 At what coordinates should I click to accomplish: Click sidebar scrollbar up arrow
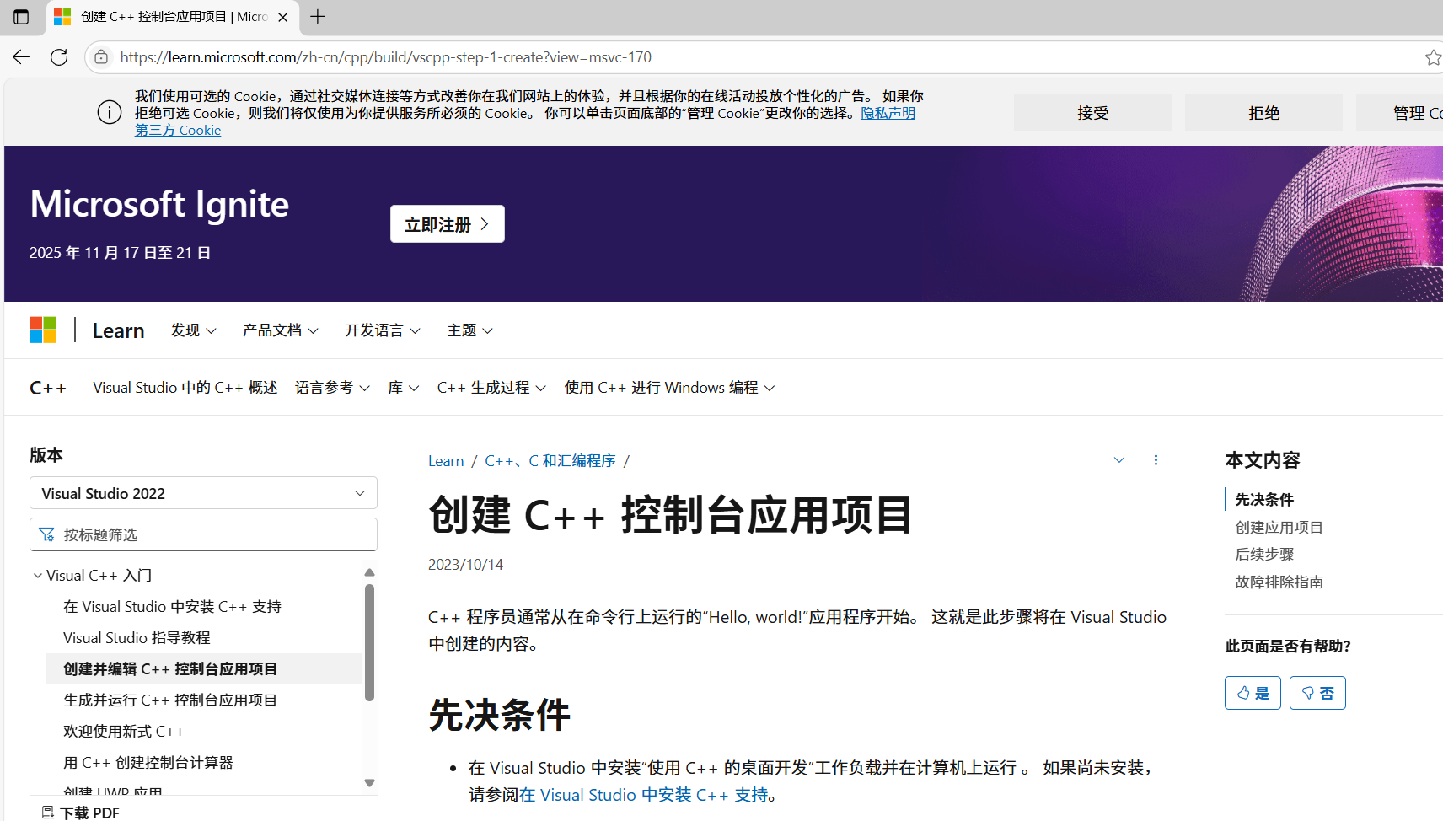(x=369, y=572)
